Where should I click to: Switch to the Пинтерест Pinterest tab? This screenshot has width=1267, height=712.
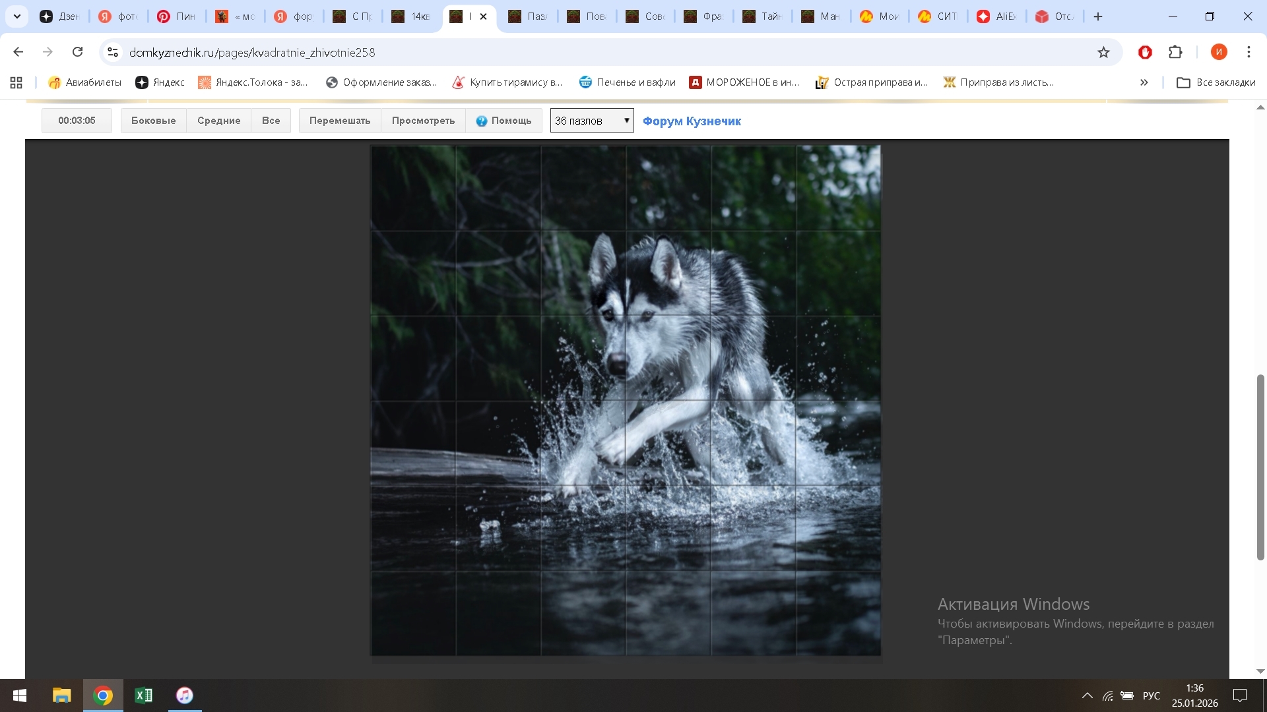(x=176, y=16)
